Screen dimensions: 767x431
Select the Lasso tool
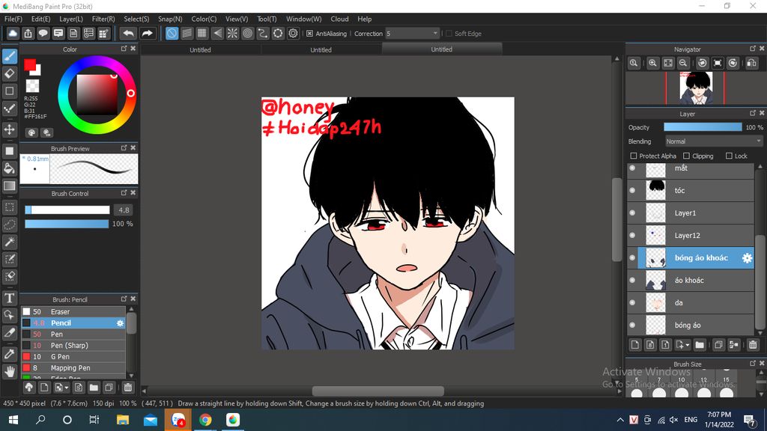[x=9, y=224]
